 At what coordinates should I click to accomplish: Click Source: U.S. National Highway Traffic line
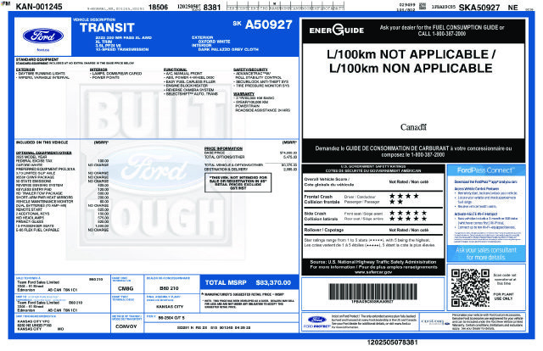point(373,262)
